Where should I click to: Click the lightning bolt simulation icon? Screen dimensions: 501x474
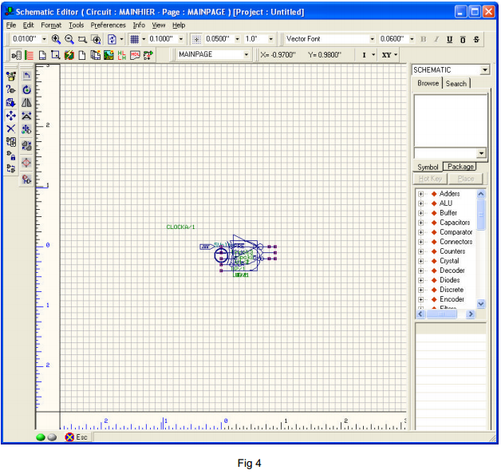click(69, 55)
